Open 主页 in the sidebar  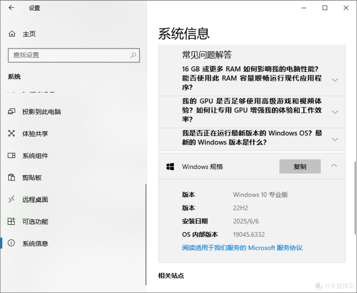(x=29, y=34)
